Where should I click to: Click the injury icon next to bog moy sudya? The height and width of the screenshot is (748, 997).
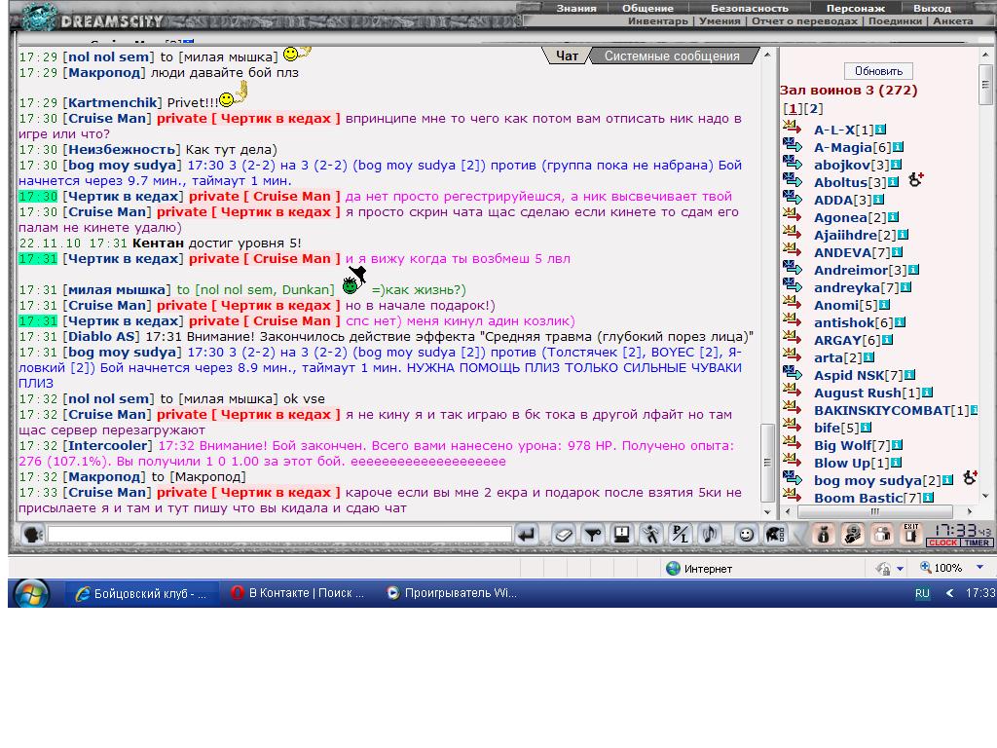coord(970,477)
